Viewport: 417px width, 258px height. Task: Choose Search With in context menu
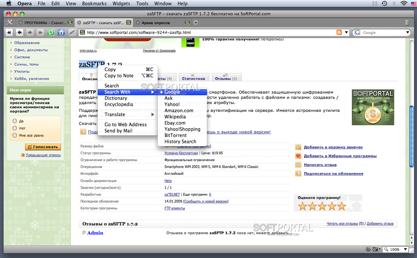[128, 92]
